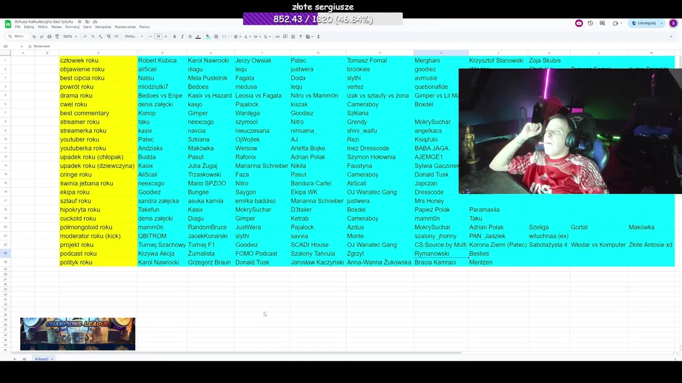
Task: Redo the last undone action
Action: [42, 37]
